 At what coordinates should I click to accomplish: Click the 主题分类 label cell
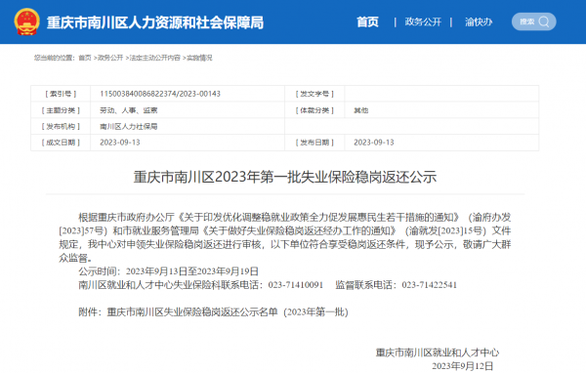click(x=61, y=110)
